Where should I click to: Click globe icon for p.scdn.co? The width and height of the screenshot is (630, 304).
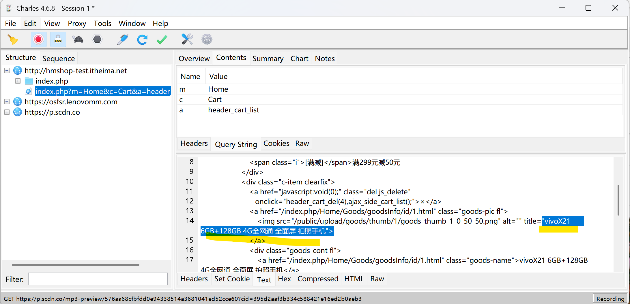[x=18, y=112]
